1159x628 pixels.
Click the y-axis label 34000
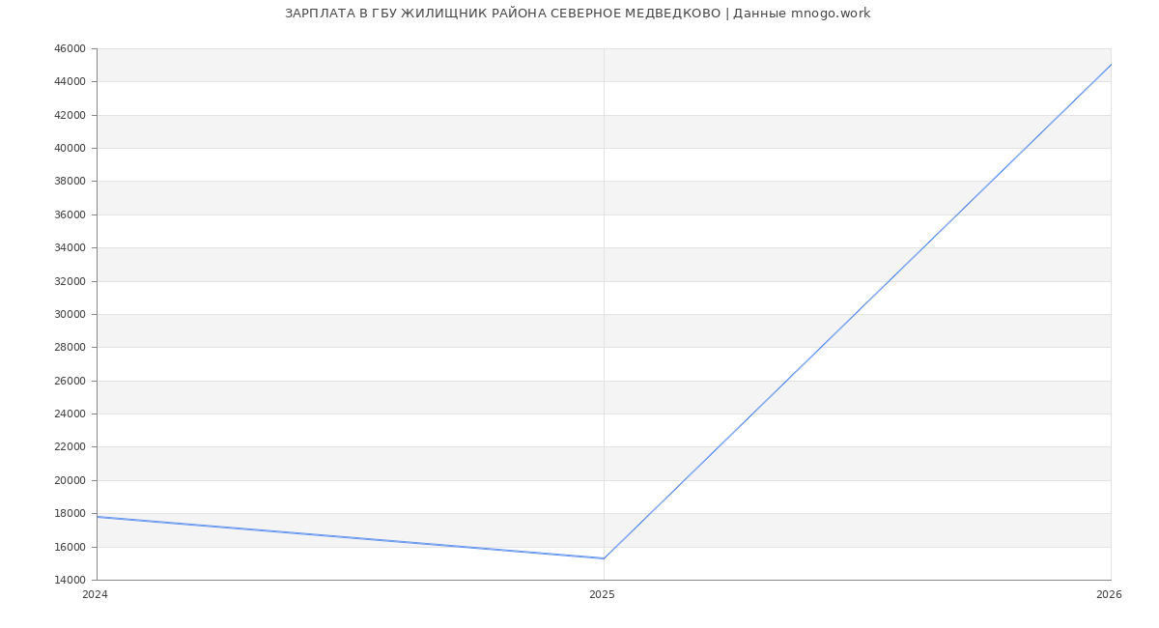(x=71, y=247)
